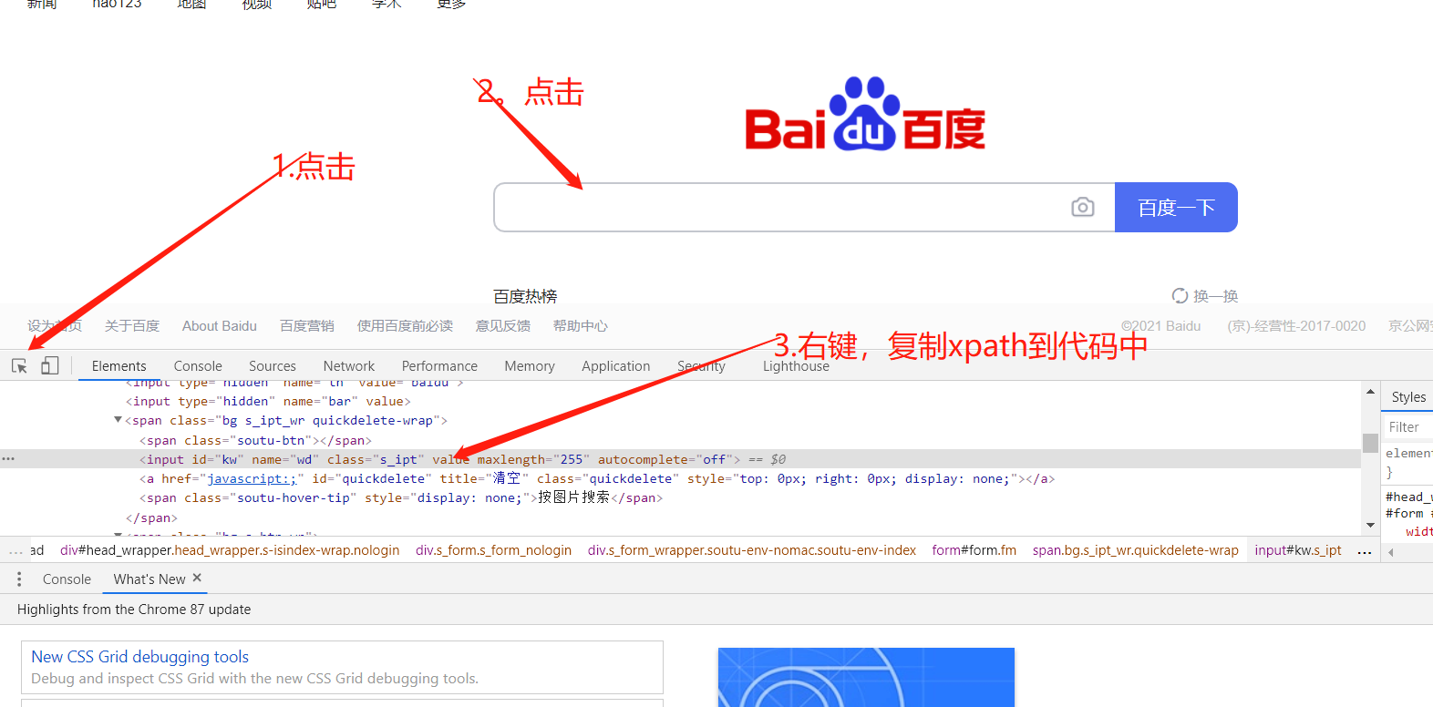Click breadcrumb div#head_wrapper
Viewport: 1433px width, 707px height.
point(230,550)
